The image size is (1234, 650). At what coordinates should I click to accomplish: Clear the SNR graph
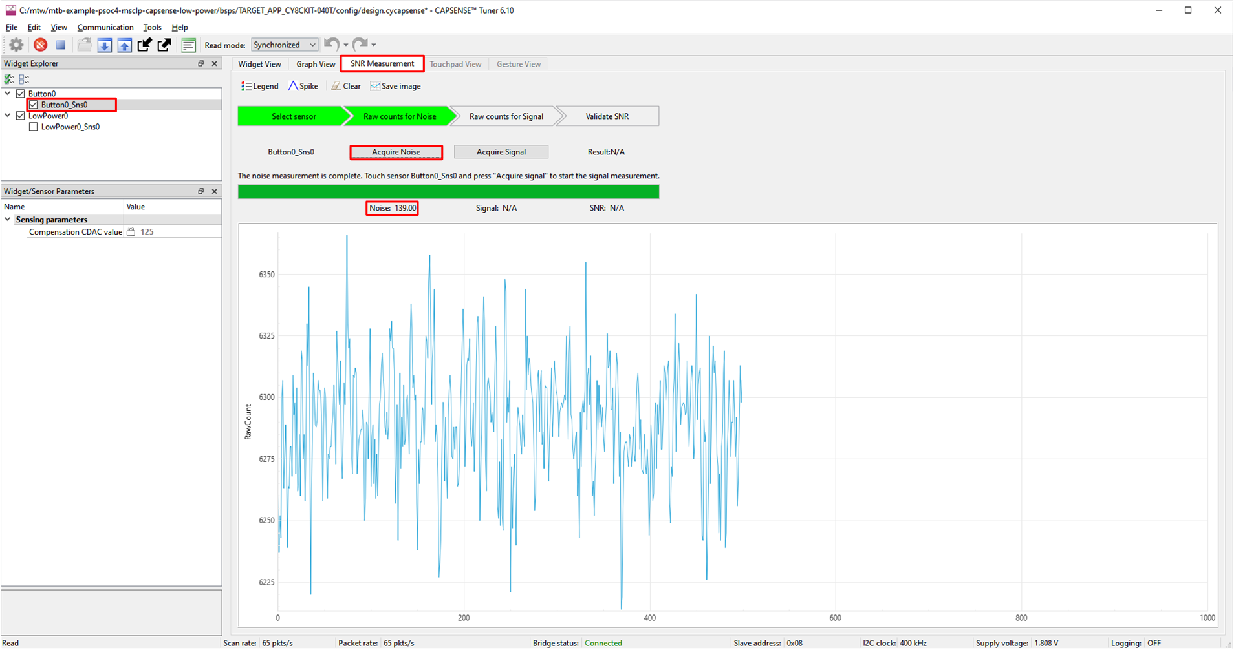tap(346, 86)
